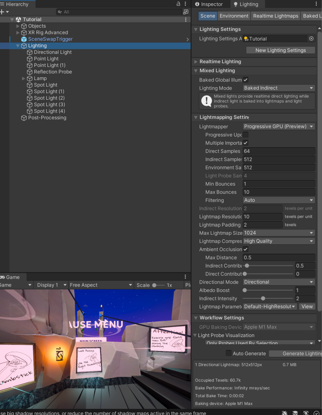Click the Indirect Intensity slider handle
Screen dimensions: 322x415
tap(263, 298)
